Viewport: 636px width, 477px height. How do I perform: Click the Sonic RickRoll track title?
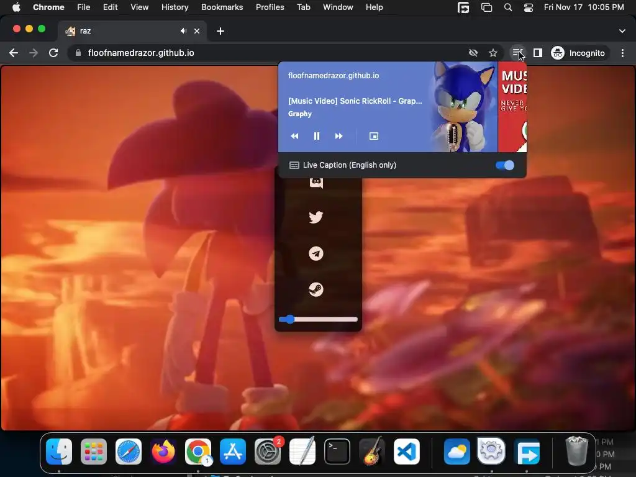(x=355, y=101)
